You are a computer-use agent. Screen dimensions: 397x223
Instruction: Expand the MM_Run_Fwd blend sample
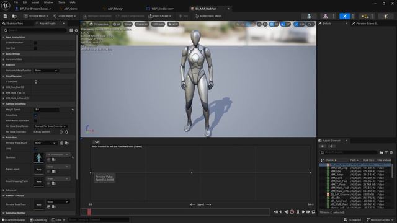[4, 87]
